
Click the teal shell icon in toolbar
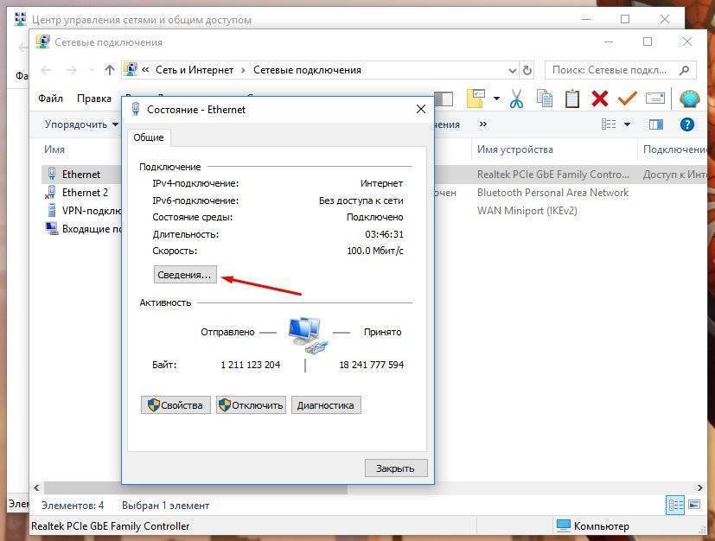[x=689, y=99]
